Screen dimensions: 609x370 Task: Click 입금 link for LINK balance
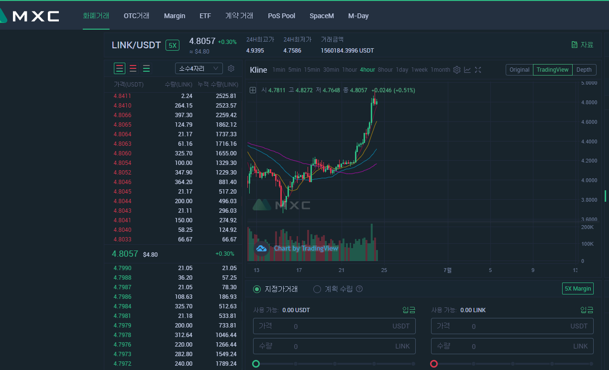coord(587,310)
